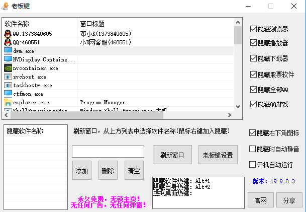Click the ctfmon.exe monitor icon

[x=8, y=94]
